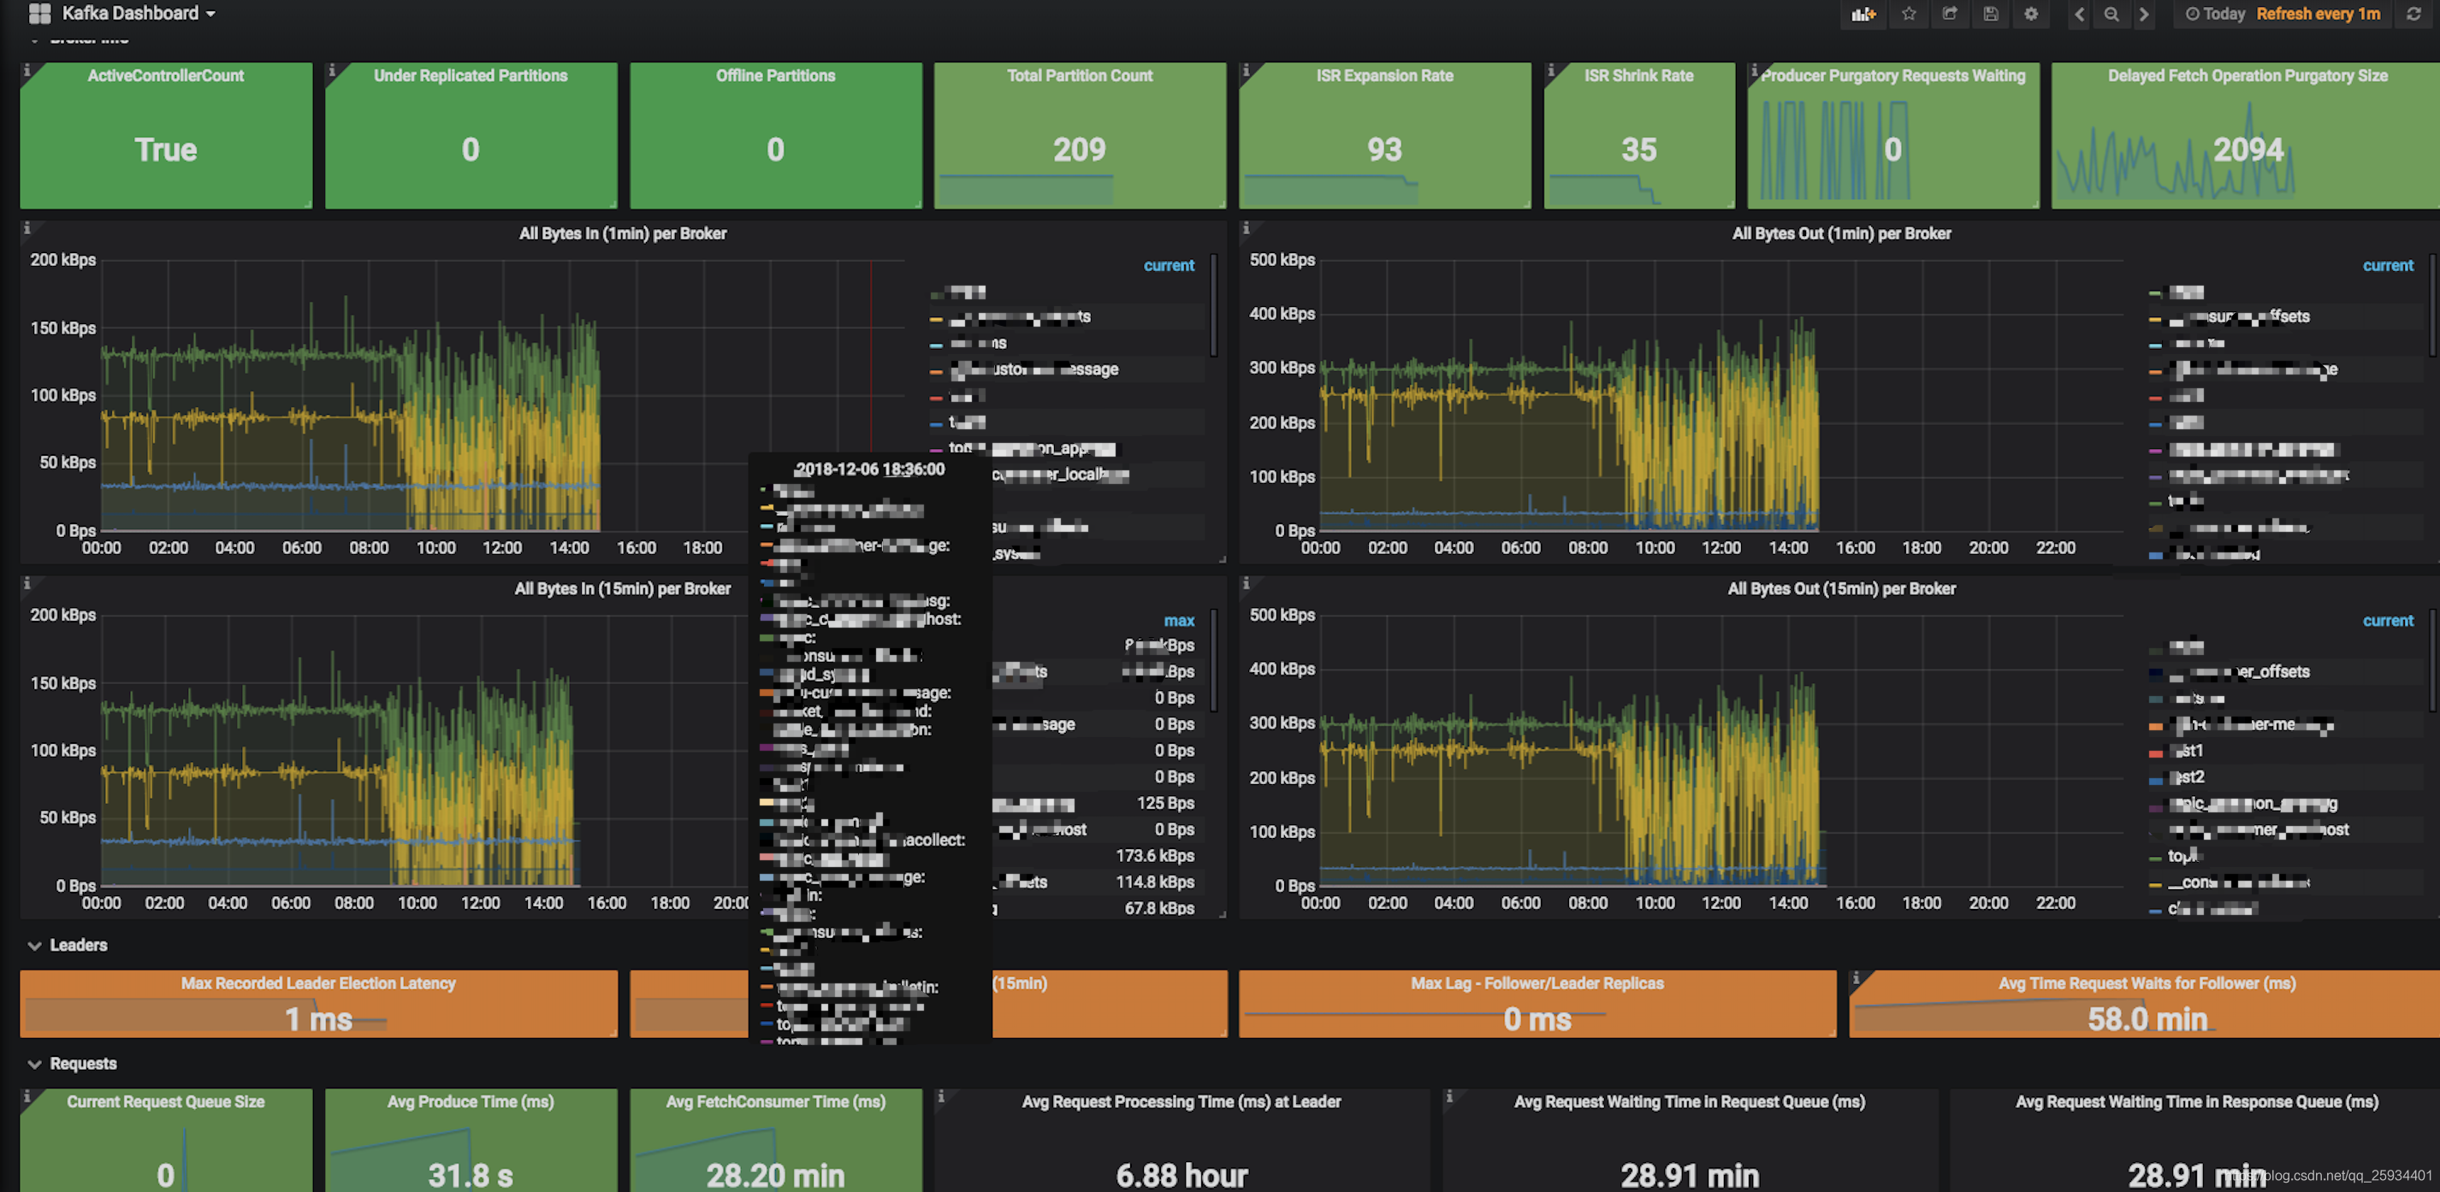Show info for Avg Request Processing Time panel
The height and width of the screenshot is (1192, 2440).
(x=940, y=1095)
